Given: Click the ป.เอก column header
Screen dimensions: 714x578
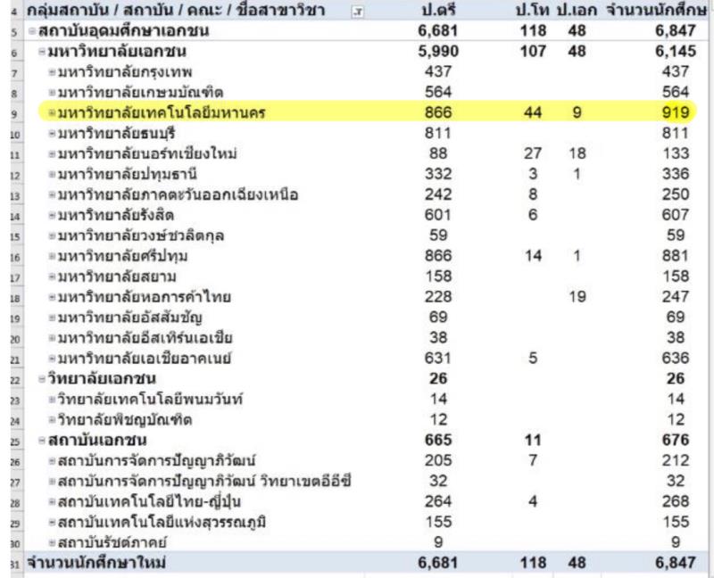Looking at the screenshot, I should coord(576,12).
